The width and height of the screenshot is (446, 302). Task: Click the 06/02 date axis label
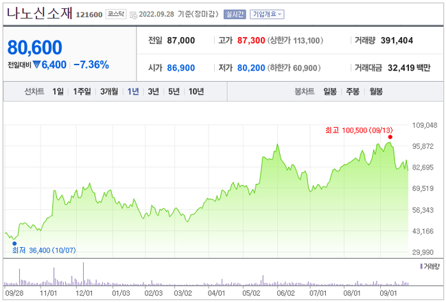[x=285, y=293]
